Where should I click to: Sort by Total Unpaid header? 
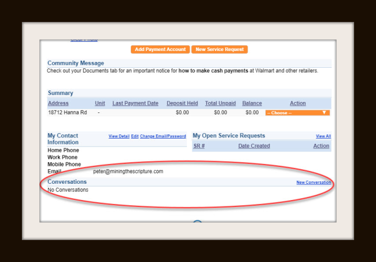coord(220,103)
